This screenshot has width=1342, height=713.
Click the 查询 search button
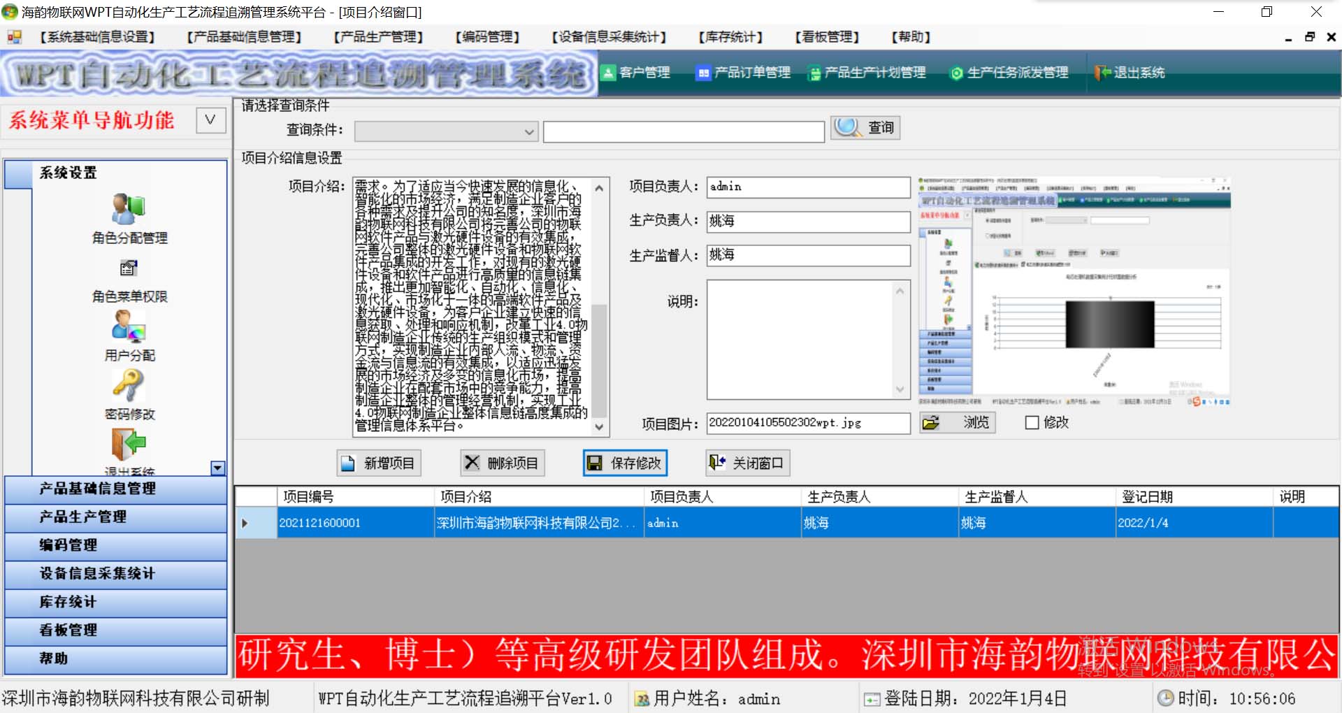[865, 128]
